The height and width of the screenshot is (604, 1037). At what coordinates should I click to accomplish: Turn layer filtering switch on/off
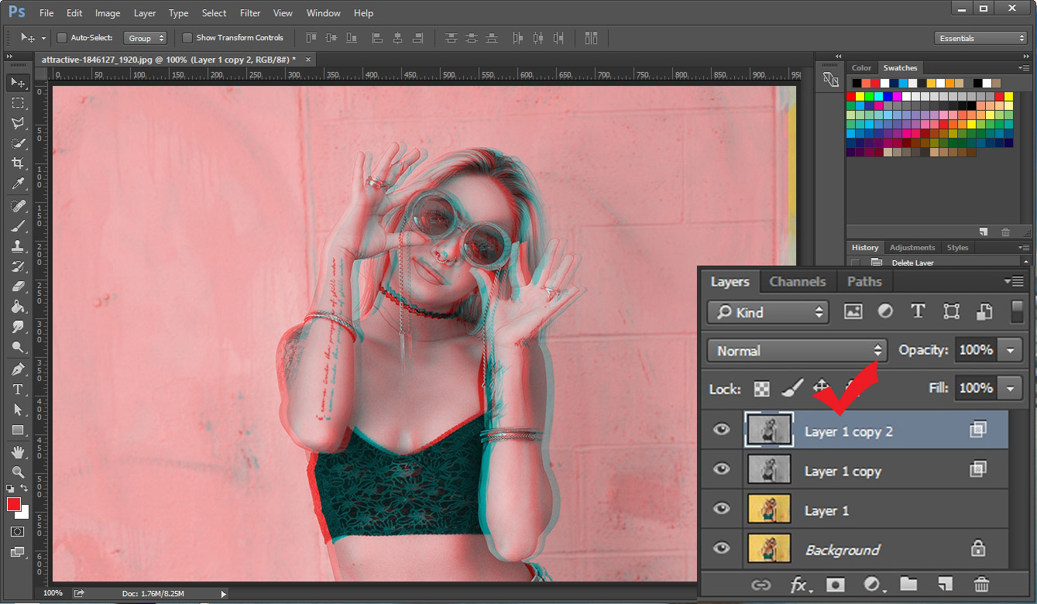[x=1018, y=311]
